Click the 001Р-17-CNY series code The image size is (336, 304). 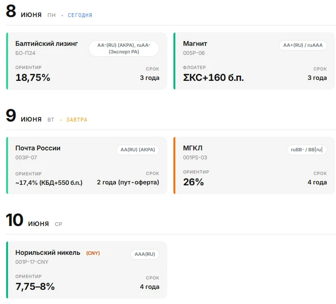[32, 262]
